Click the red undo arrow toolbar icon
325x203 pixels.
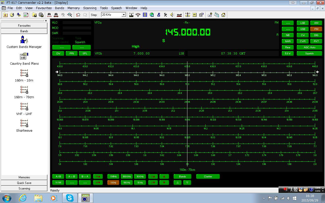pos(78,15)
